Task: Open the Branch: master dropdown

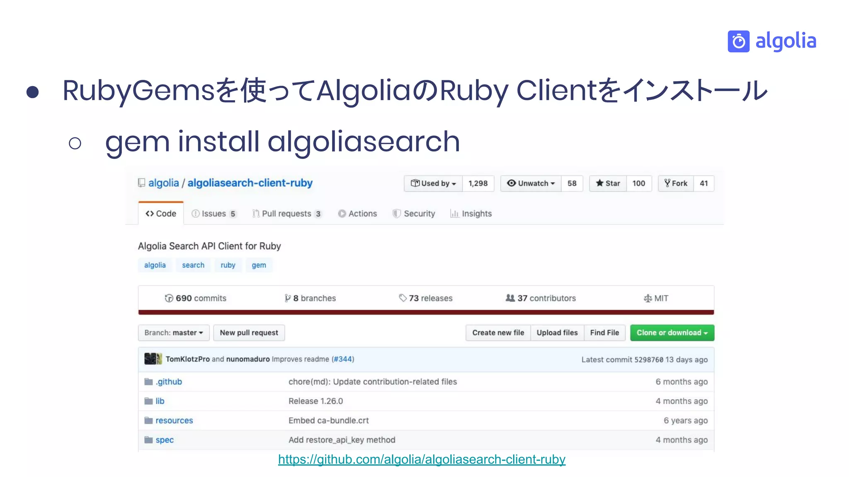Action: coord(174,333)
